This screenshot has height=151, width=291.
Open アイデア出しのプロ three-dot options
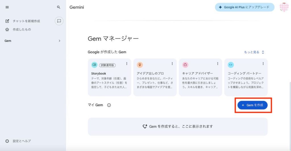(x=172, y=64)
